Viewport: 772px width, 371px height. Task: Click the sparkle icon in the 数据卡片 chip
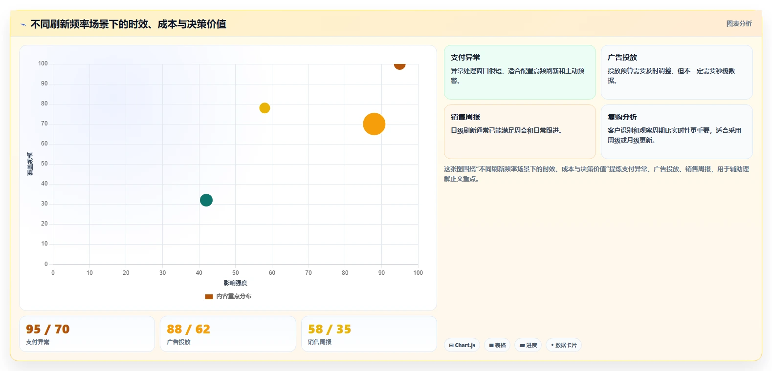point(552,345)
